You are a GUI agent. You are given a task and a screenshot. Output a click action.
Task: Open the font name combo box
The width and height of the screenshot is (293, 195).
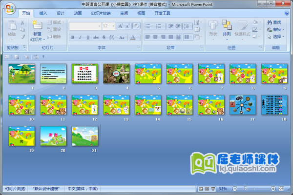point(85,26)
